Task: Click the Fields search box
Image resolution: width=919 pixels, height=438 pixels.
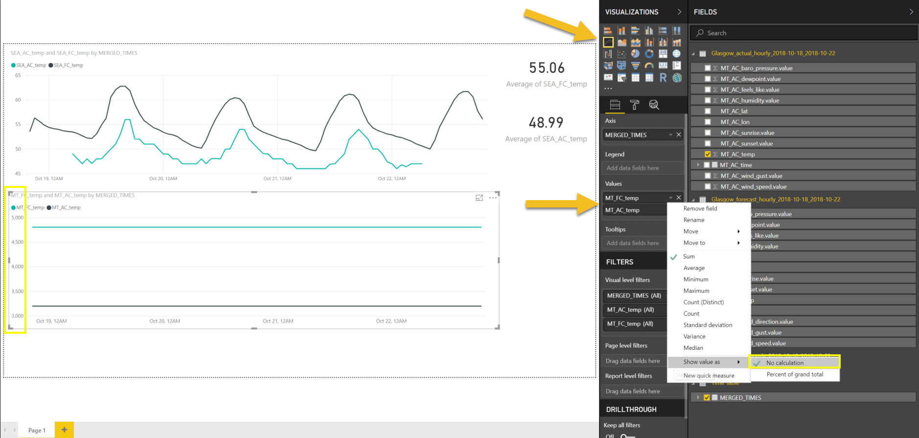Action: [804, 33]
